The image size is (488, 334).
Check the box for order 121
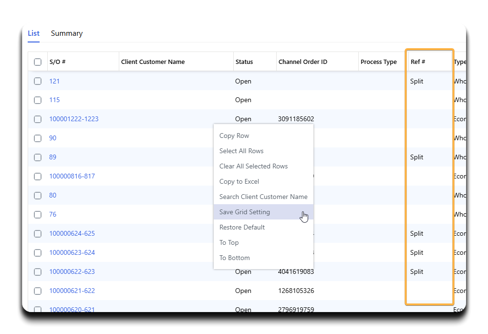[x=38, y=81]
